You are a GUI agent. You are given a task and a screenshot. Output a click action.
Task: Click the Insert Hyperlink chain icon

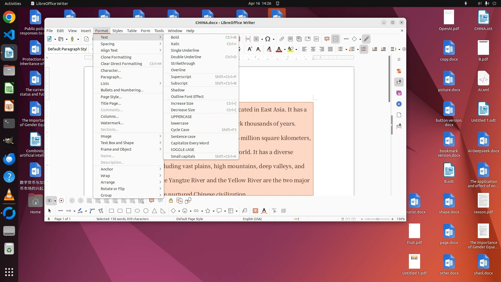point(282,39)
